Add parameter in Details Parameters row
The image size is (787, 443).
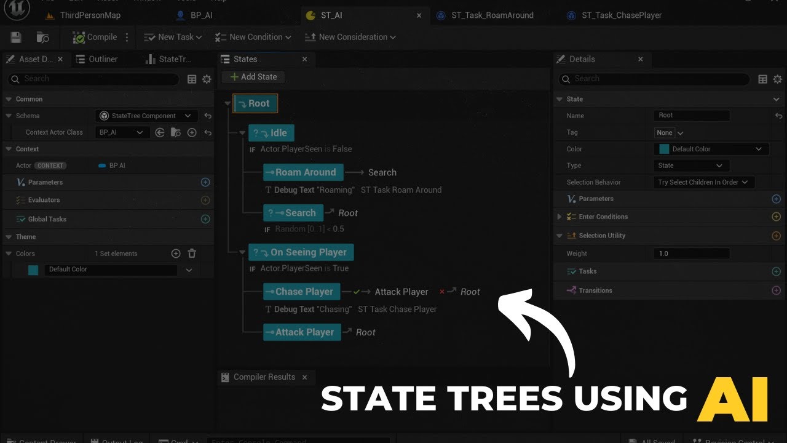coord(776,199)
